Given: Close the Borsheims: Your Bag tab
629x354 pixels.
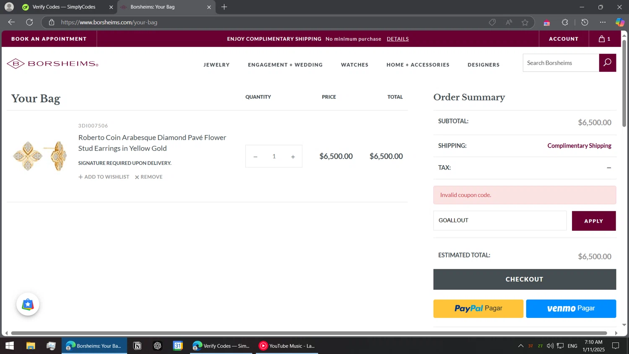Looking at the screenshot, I should pos(209,7).
